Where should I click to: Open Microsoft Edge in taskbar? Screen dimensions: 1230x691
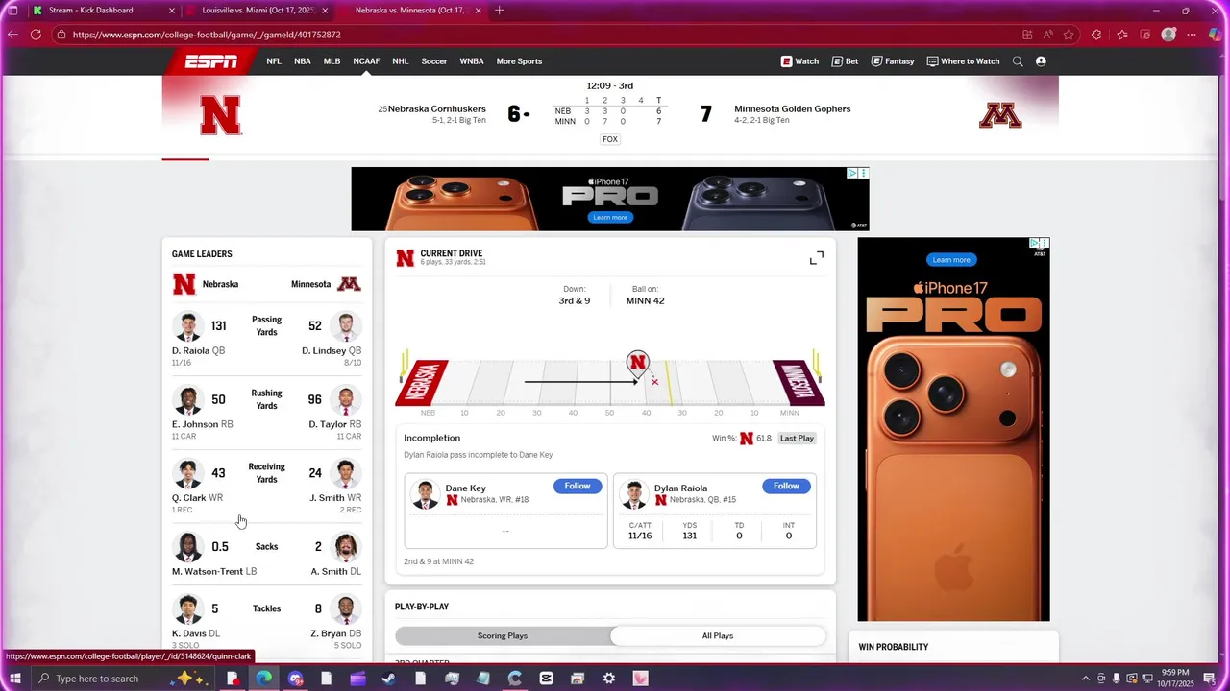pos(263,679)
